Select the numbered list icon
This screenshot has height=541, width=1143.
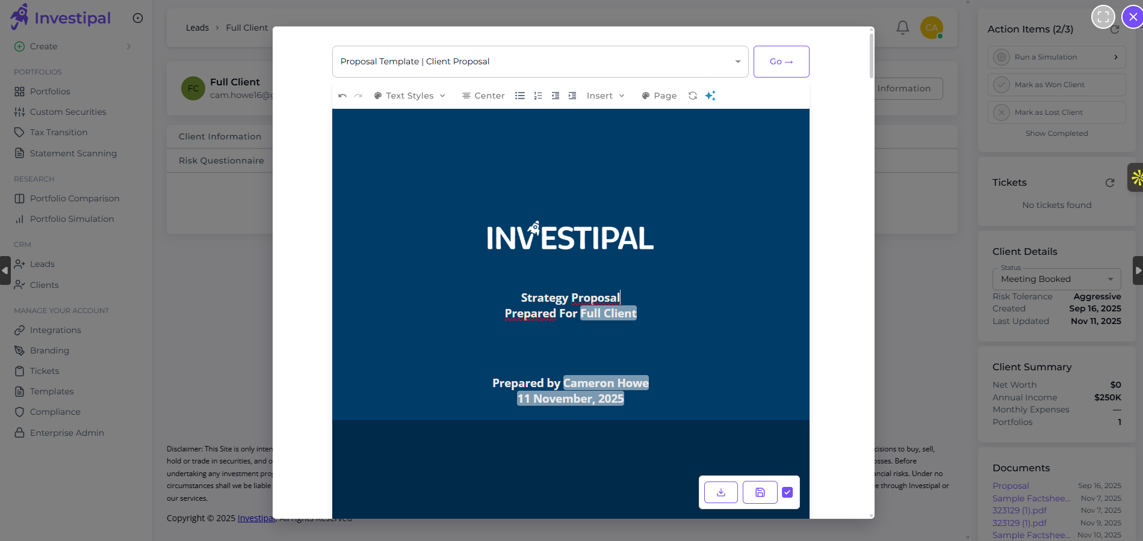(x=537, y=96)
